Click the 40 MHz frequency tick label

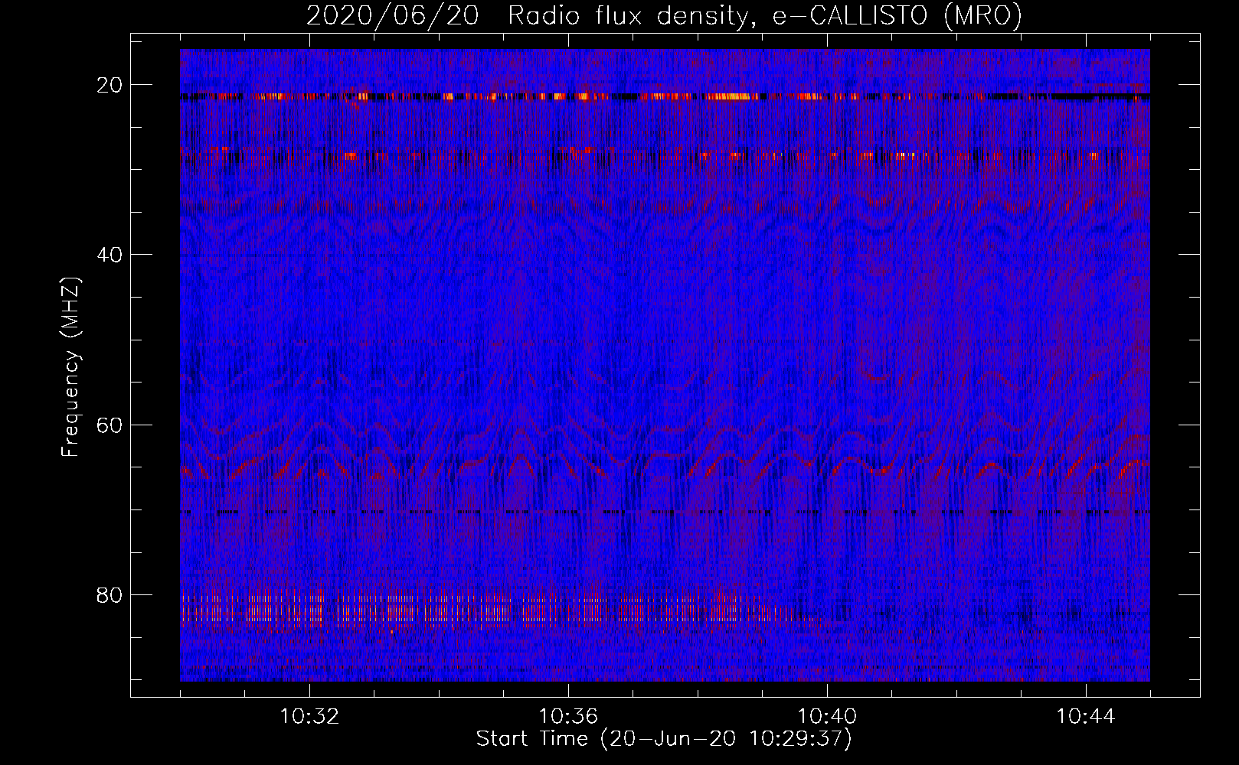tap(110, 255)
